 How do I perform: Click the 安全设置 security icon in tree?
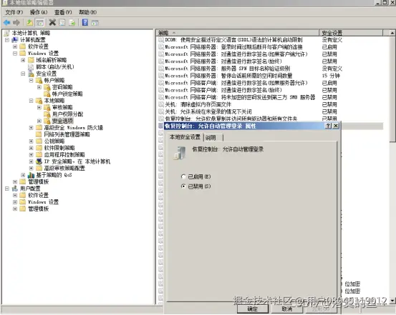tap(31, 74)
